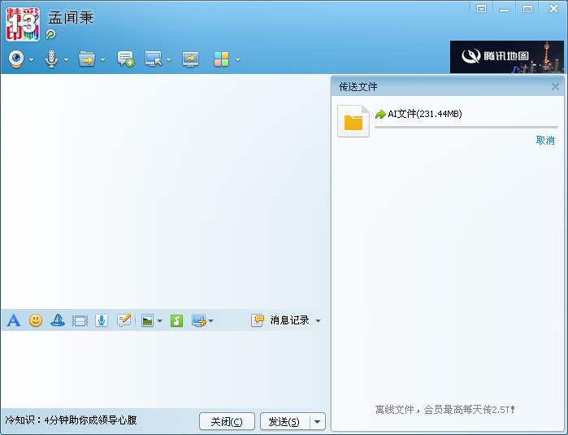
Task: Open send mode dropdown next to 发送
Action: (318, 421)
